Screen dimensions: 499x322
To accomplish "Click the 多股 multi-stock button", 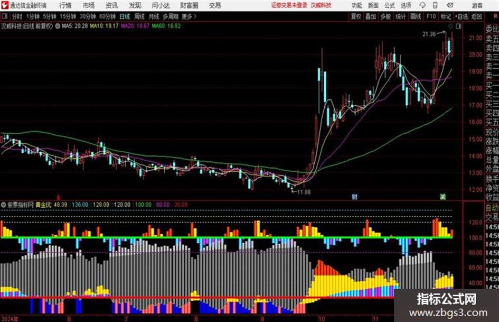I will coord(385,16).
